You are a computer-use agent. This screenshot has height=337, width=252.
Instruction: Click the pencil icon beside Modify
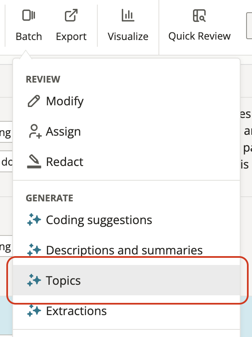34,101
